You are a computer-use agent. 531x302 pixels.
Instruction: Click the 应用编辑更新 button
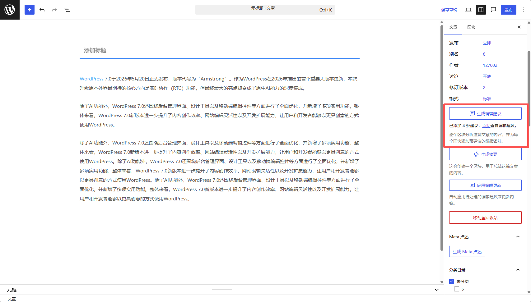pyautogui.click(x=485, y=185)
